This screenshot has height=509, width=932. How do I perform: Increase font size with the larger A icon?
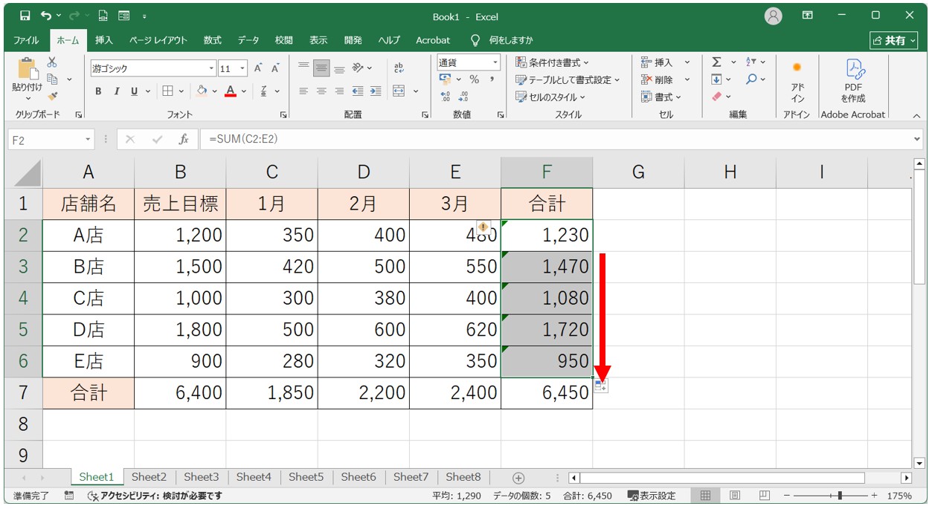tap(258, 68)
